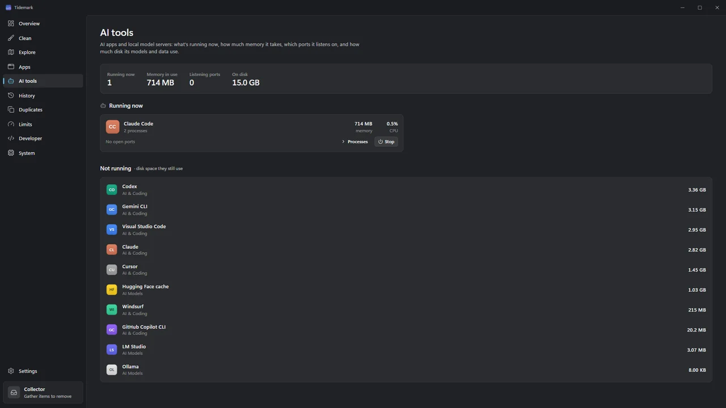Click the Visual Studio Code VS badge
The width and height of the screenshot is (726, 408).
point(112,229)
